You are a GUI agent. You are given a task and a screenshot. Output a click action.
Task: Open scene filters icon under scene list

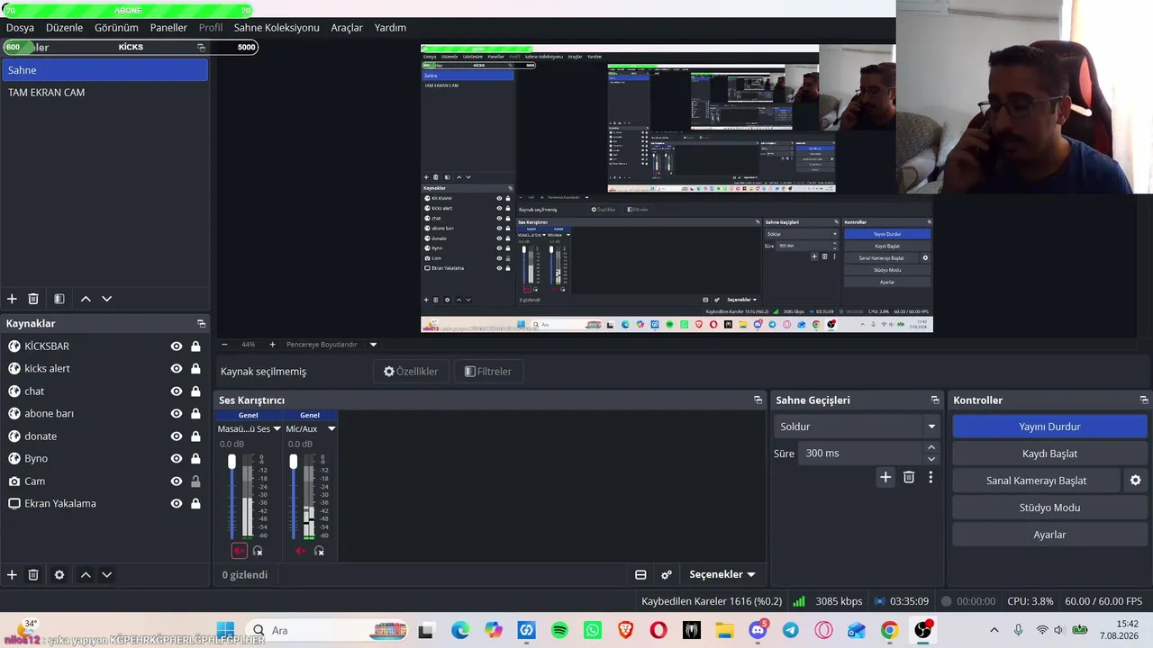click(x=59, y=299)
